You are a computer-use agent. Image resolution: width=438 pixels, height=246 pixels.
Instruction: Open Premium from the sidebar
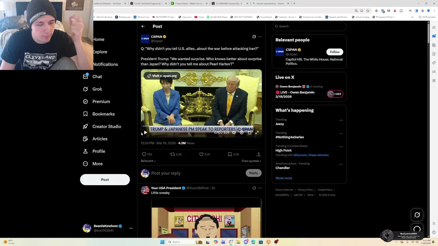pyautogui.click(x=96, y=101)
